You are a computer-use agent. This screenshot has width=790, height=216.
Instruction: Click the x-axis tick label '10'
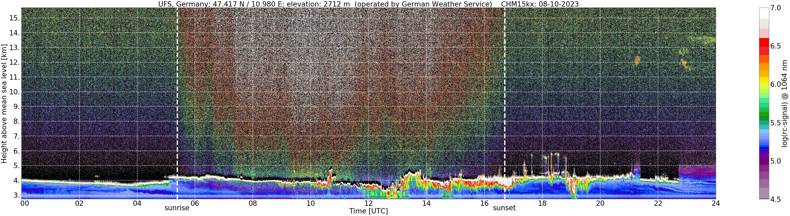pyautogui.click(x=311, y=203)
